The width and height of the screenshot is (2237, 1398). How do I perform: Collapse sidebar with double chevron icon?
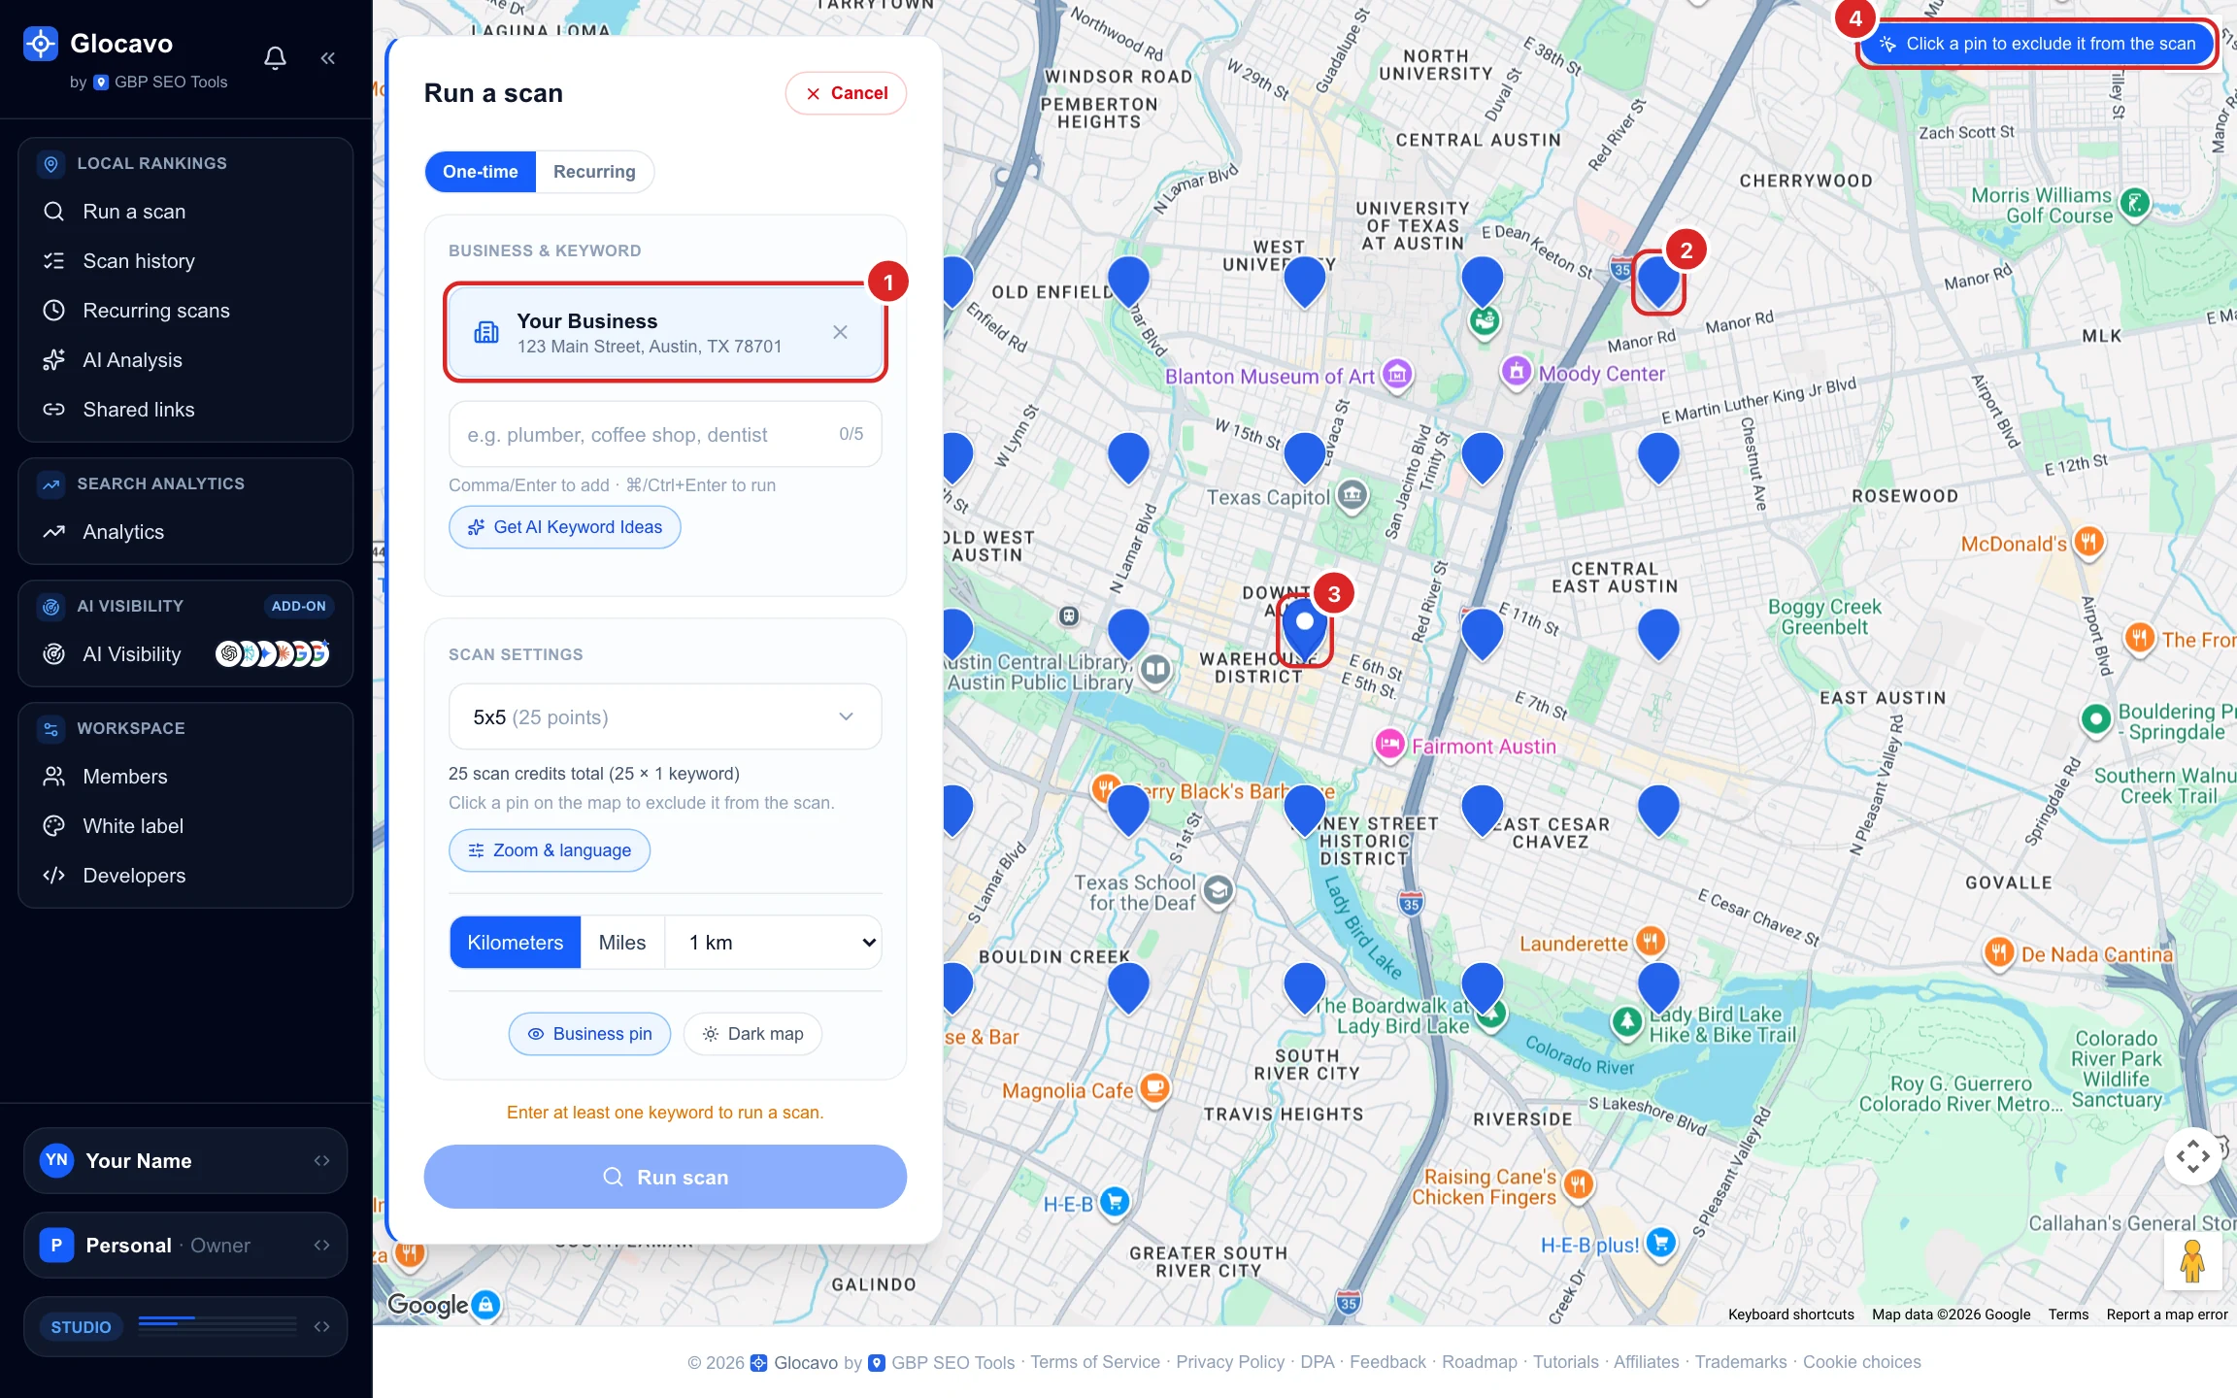click(x=328, y=58)
